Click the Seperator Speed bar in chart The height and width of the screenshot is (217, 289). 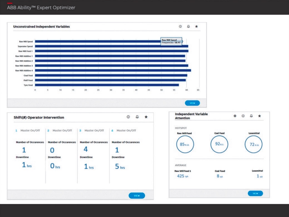(111, 46)
